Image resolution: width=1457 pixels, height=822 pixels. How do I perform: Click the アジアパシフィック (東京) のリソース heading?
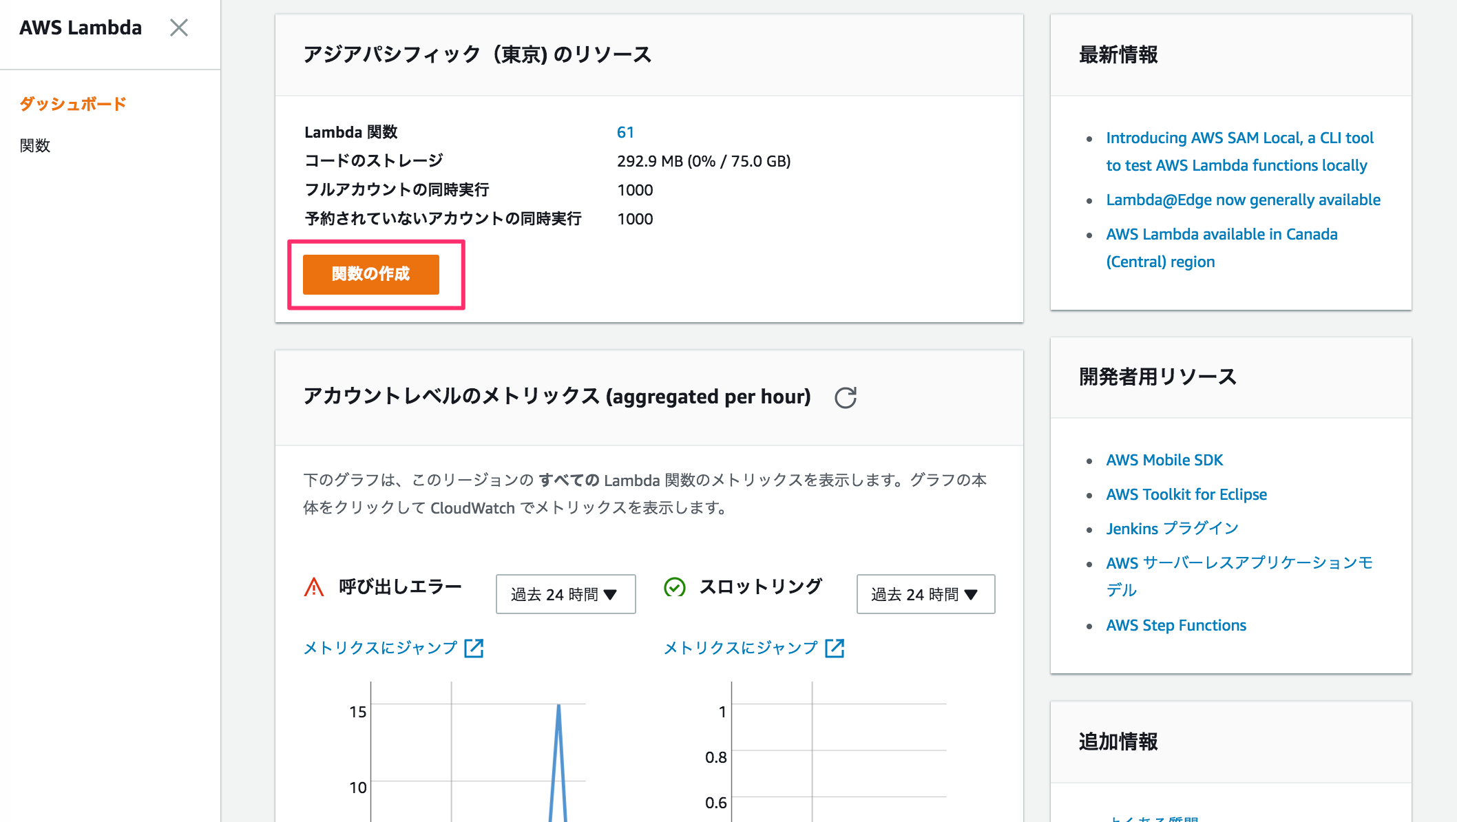pos(477,54)
